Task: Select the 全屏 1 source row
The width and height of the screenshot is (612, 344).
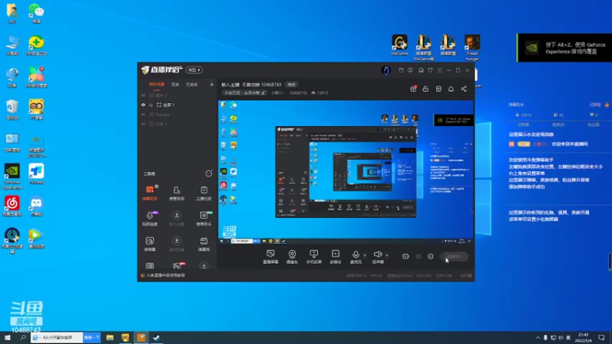Action: click(x=177, y=105)
